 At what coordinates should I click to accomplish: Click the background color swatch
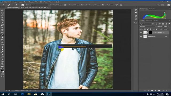3,72
